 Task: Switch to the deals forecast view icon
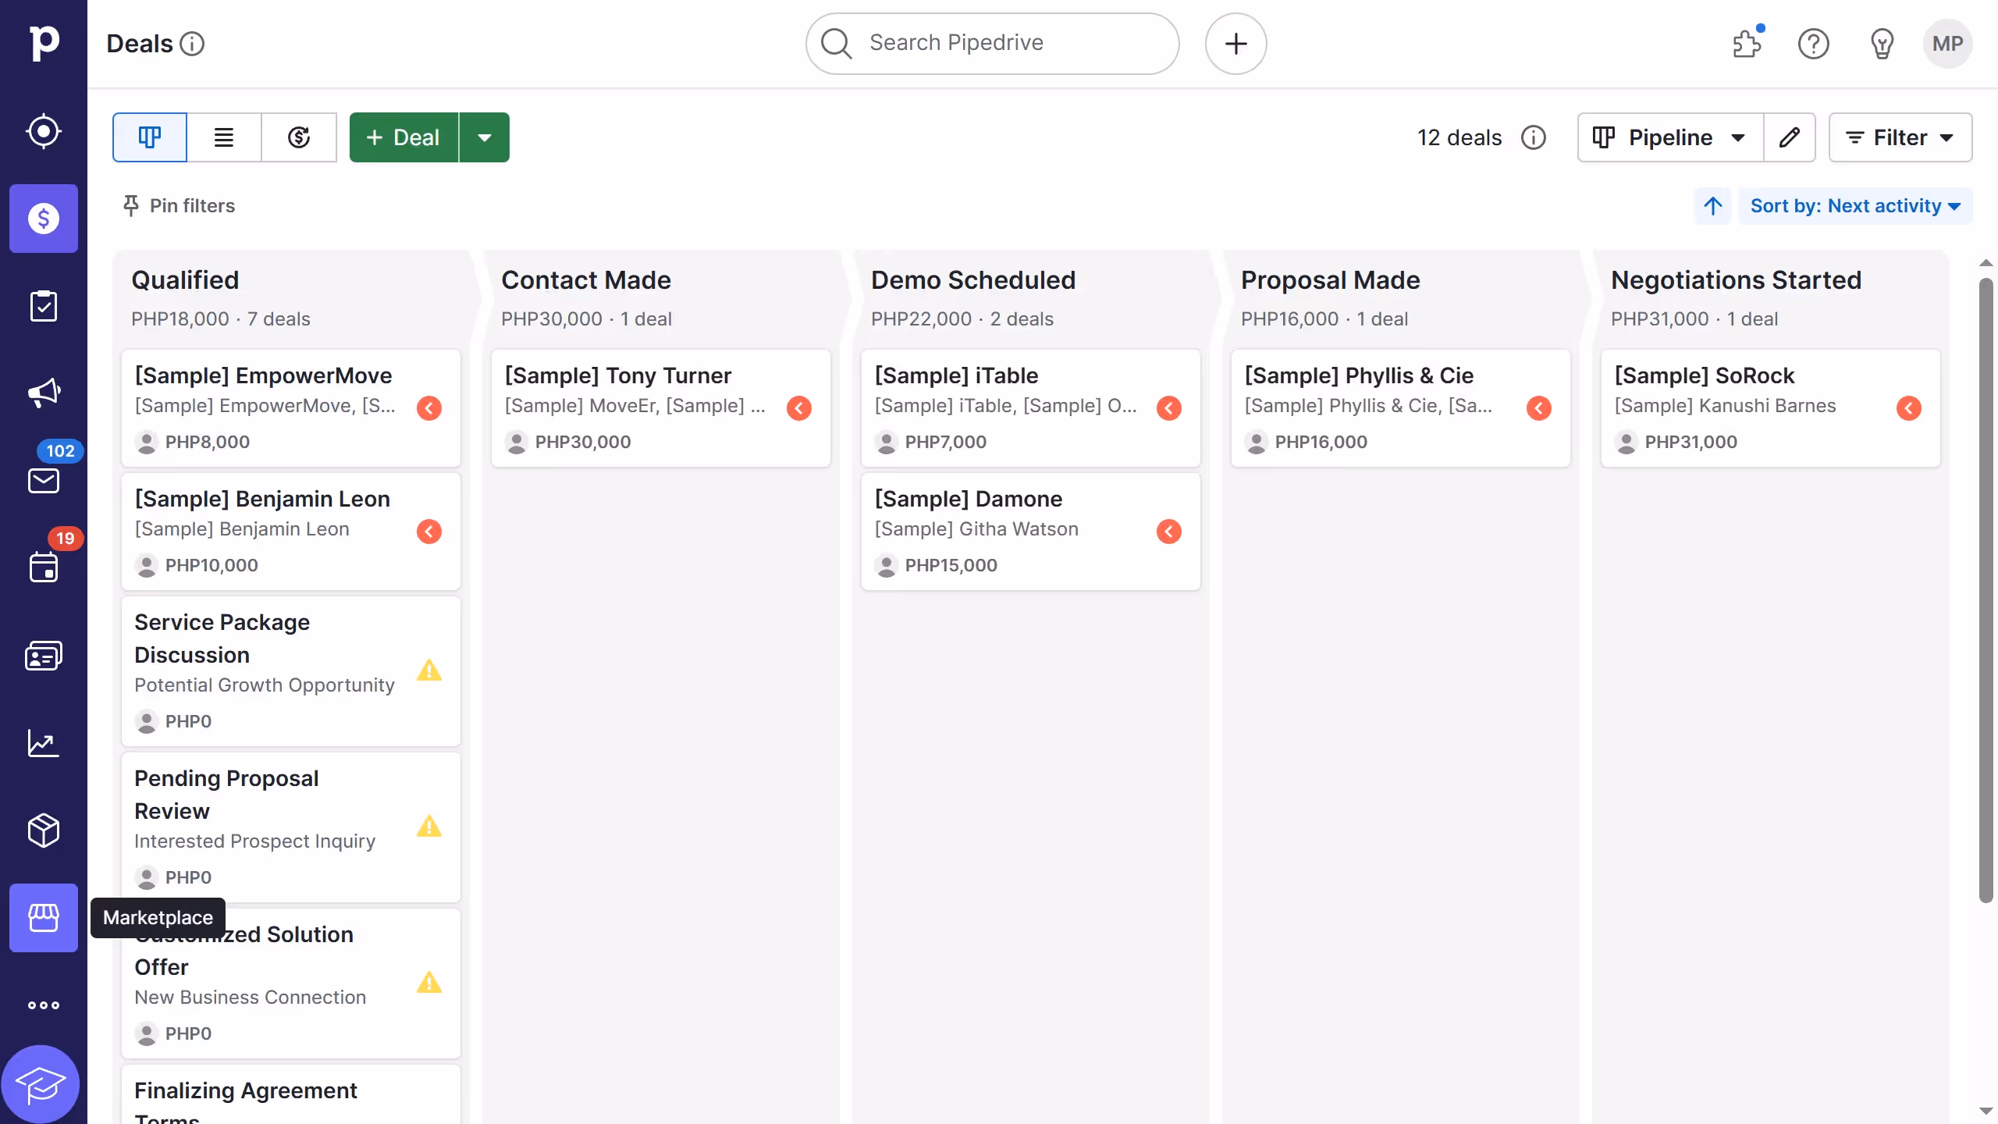(300, 137)
